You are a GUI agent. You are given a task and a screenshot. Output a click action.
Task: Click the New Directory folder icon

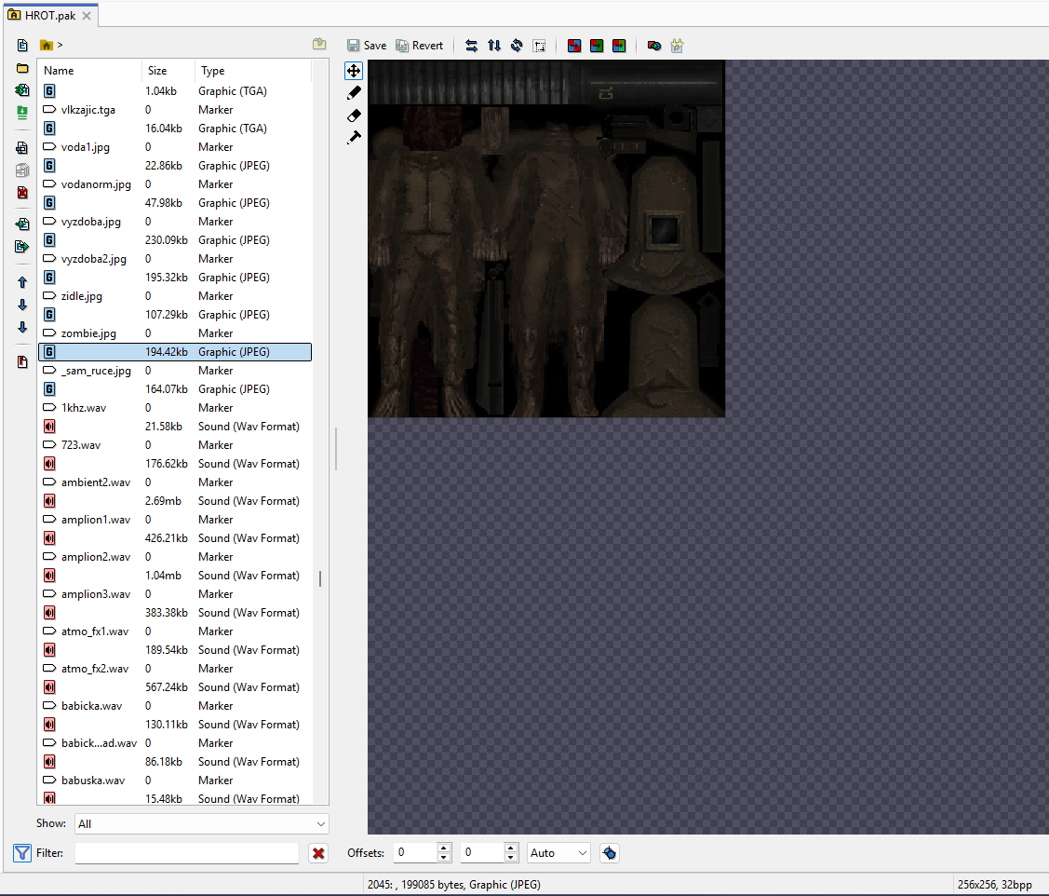(22, 68)
